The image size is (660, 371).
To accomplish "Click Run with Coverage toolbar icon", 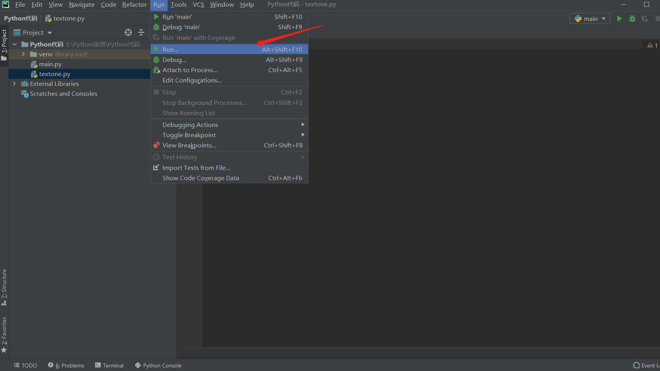I will point(645,19).
